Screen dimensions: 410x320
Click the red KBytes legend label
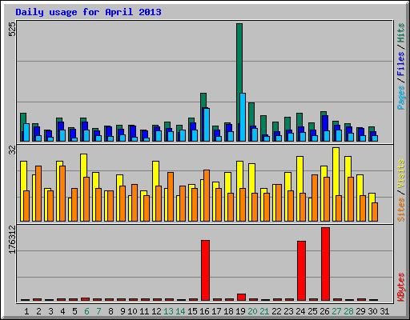coord(401,287)
